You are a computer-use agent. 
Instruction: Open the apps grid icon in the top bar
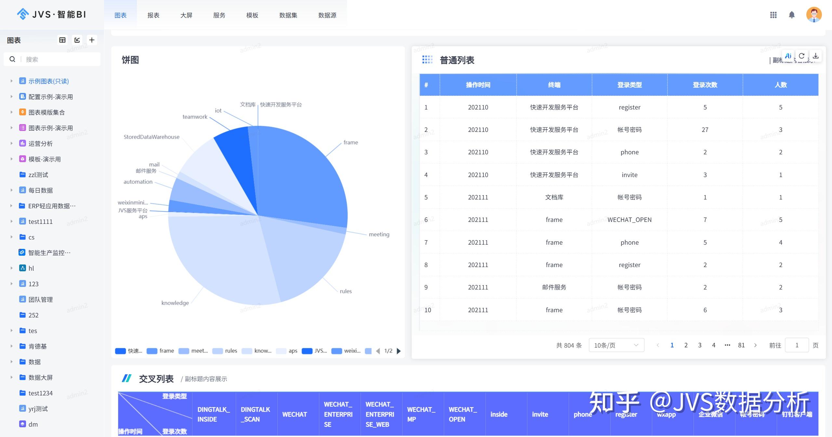pos(773,15)
